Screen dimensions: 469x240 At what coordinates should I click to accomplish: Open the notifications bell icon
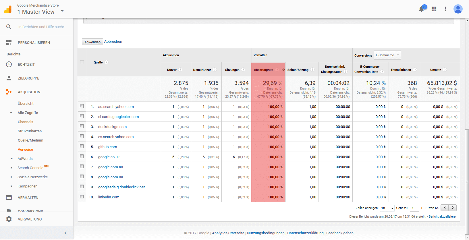(421, 9)
